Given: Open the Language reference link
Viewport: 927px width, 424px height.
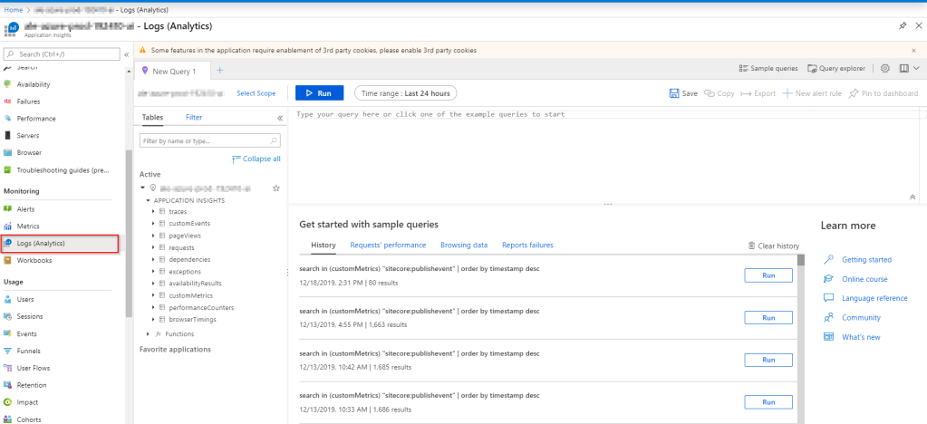Looking at the screenshot, I should (874, 298).
